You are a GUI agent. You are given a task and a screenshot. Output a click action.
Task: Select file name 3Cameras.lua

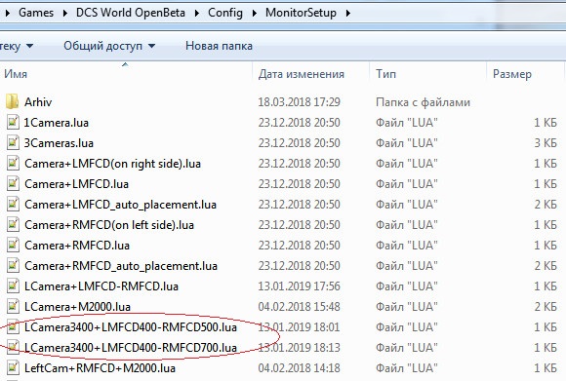pos(59,143)
